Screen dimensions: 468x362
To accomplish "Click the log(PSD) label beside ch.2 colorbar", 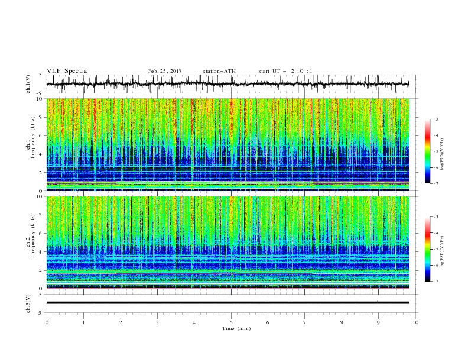I will pyautogui.click(x=442, y=252).
